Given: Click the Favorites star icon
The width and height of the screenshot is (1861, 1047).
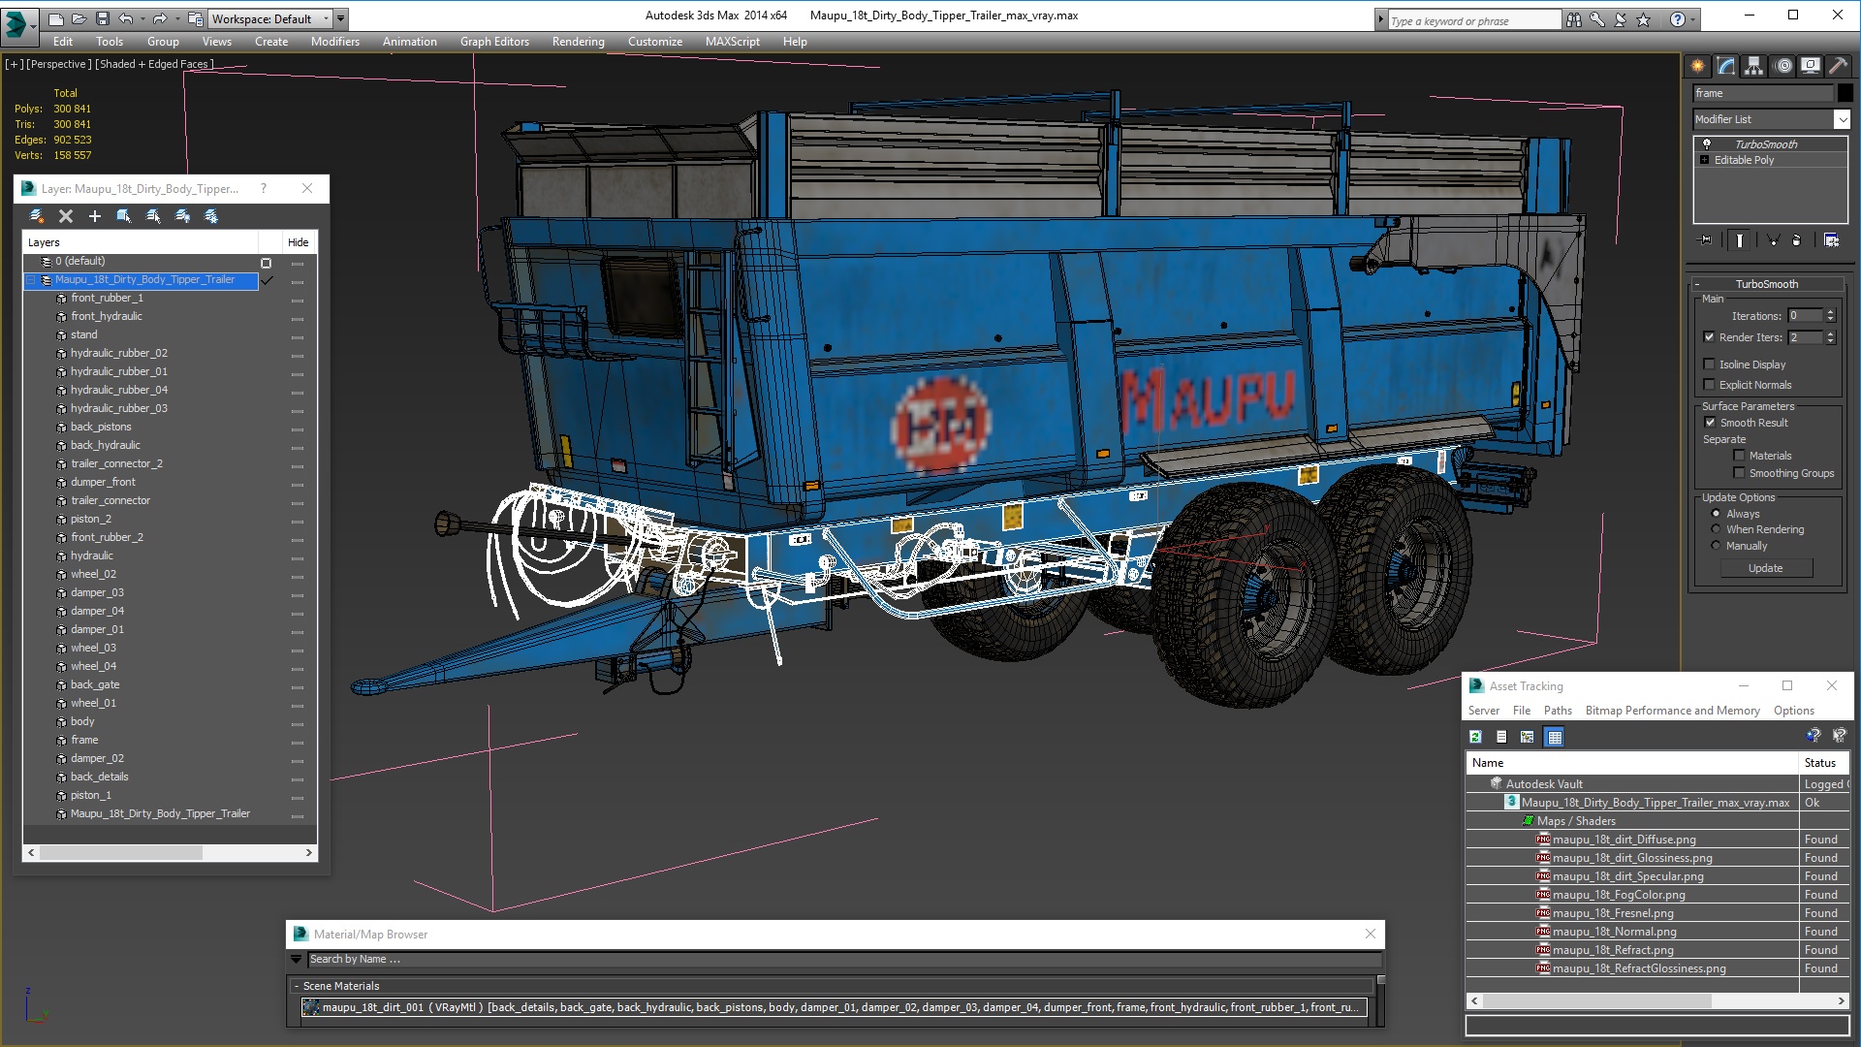Looking at the screenshot, I should 1643,19.
